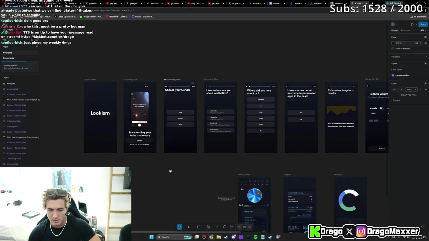Expand the Frame tool options arrow
This screenshot has height=241, width=429.
[x=193, y=227]
